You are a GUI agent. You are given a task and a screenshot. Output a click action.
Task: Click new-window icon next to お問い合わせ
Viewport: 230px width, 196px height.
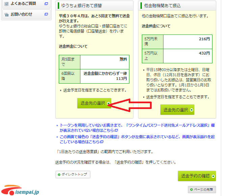(46, 14)
